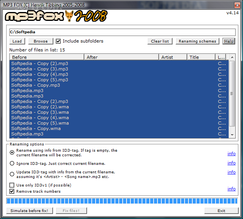
Task: Open info link for Update ID3-tag option
Action: pos(231,172)
